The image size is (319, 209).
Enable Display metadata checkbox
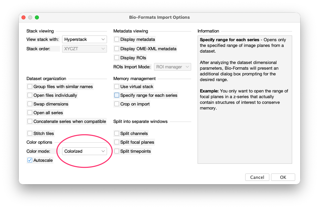[x=117, y=39]
